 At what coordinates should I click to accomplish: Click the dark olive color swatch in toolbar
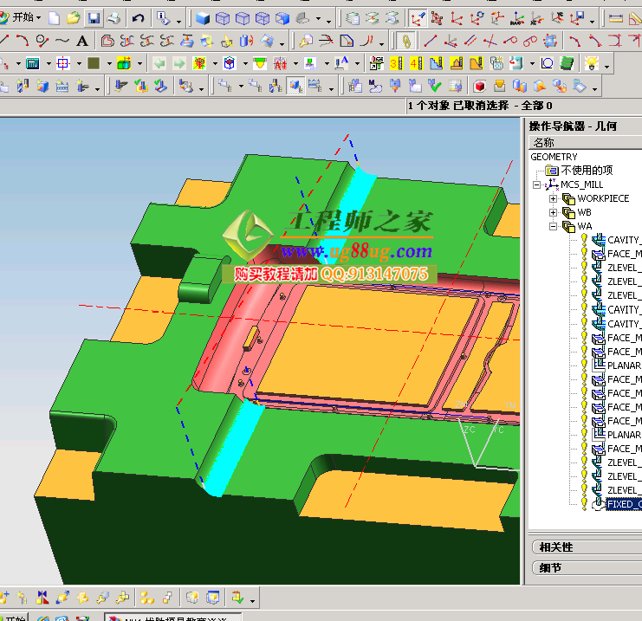point(93,63)
